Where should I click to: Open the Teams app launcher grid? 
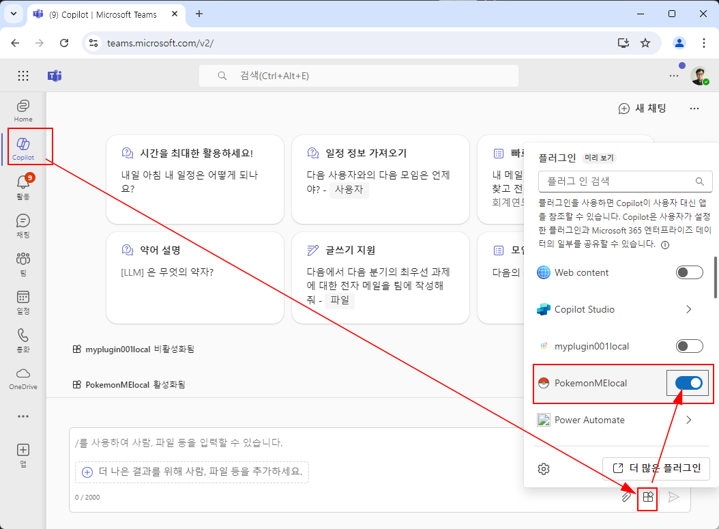pos(23,76)
